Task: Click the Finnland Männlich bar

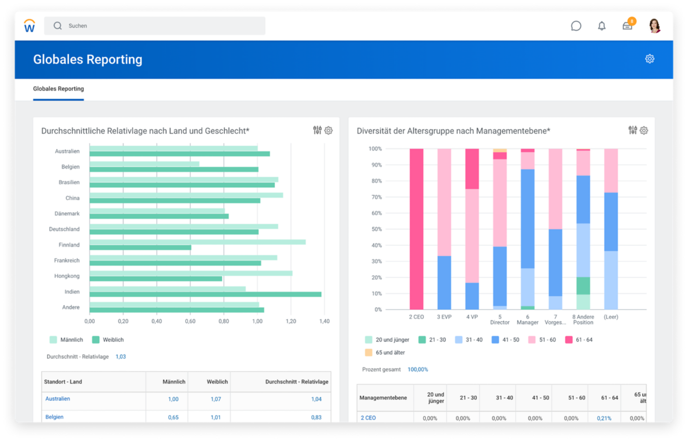Action: pyautogui.click(x=198, y=242)
